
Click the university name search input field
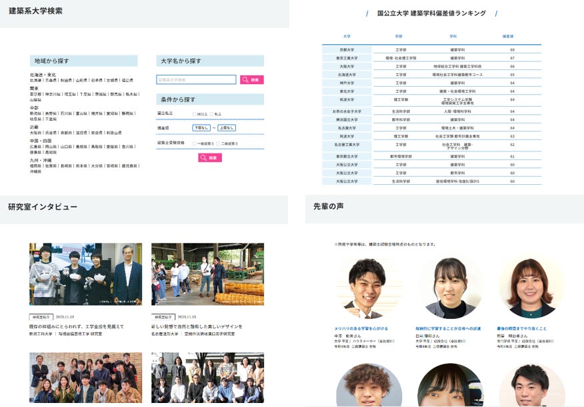(196, 79)
